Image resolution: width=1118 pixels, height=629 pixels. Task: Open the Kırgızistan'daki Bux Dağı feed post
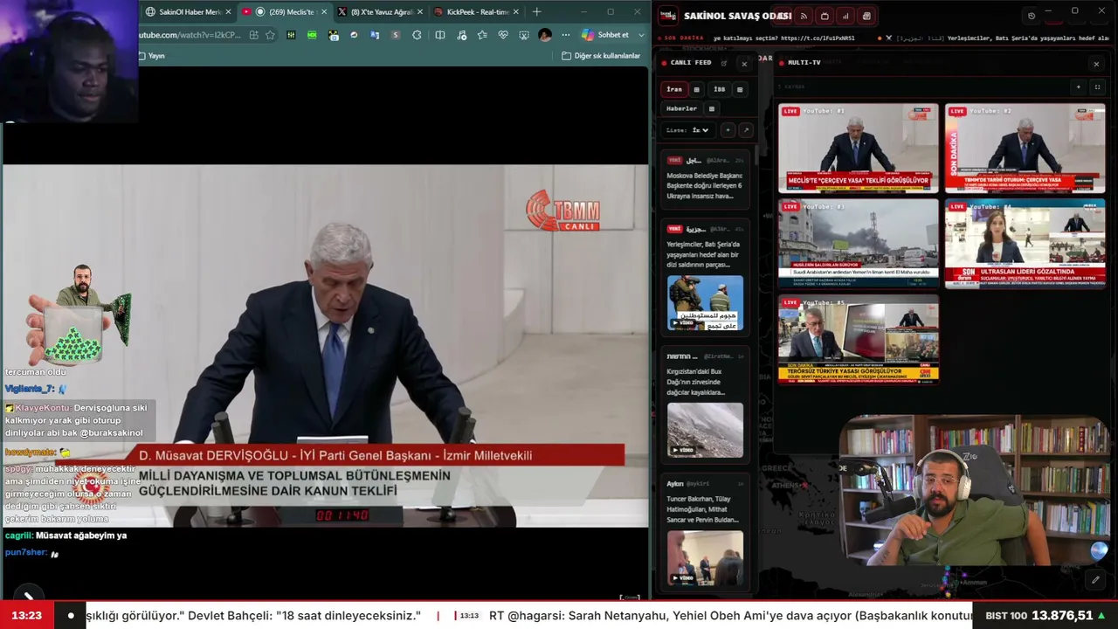pos(705,404)
